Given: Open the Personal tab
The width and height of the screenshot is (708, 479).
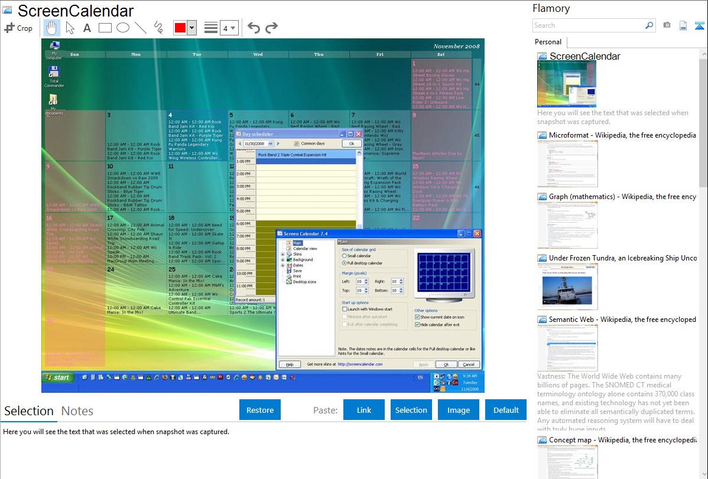Looking at the screenshot, I should 548,42.
